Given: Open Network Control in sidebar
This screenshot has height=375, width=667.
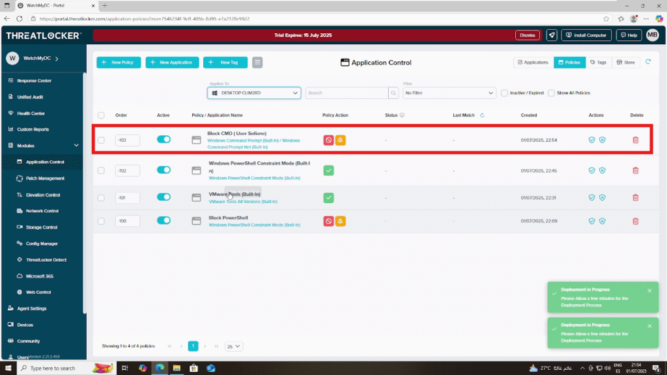Looking at the screenshot, I should point(42,211).
